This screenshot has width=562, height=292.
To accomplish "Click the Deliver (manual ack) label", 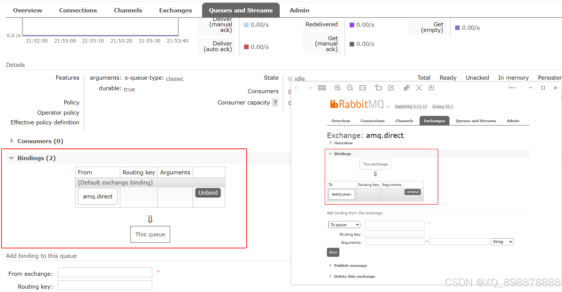I will coord(217,25).
